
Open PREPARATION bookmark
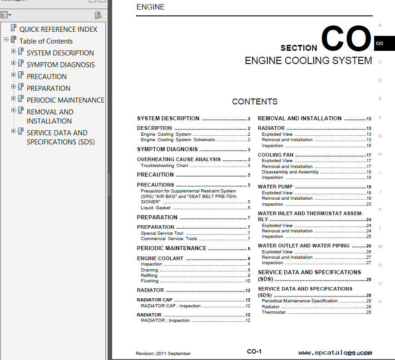tap(49, 89)
